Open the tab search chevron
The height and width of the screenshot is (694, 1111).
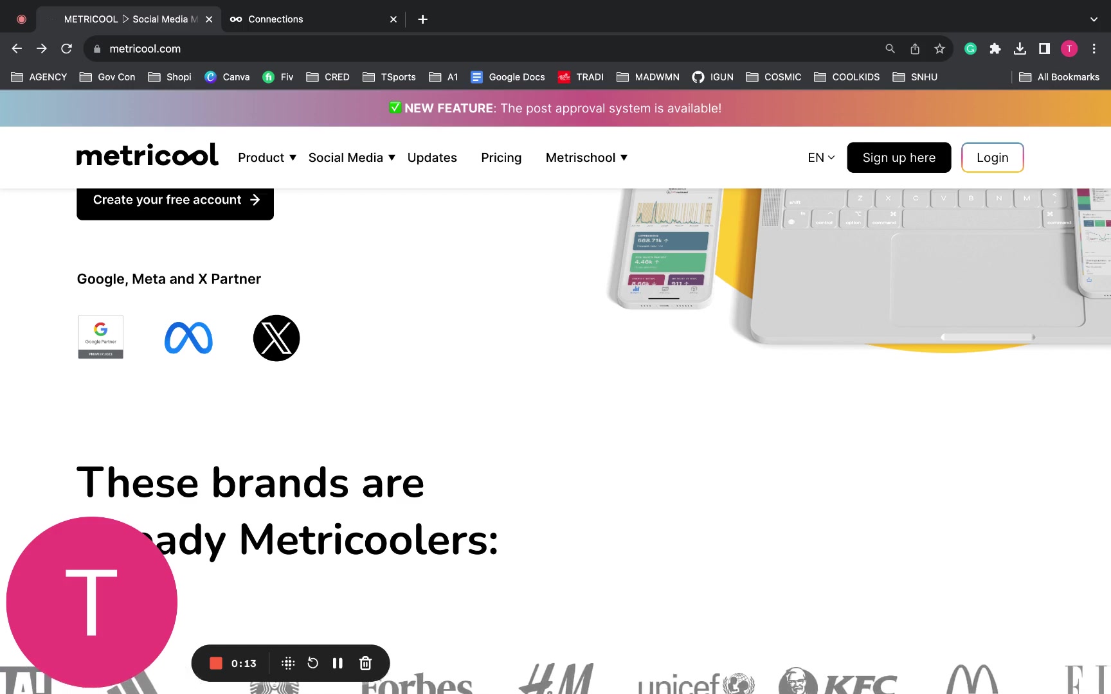1094,19
